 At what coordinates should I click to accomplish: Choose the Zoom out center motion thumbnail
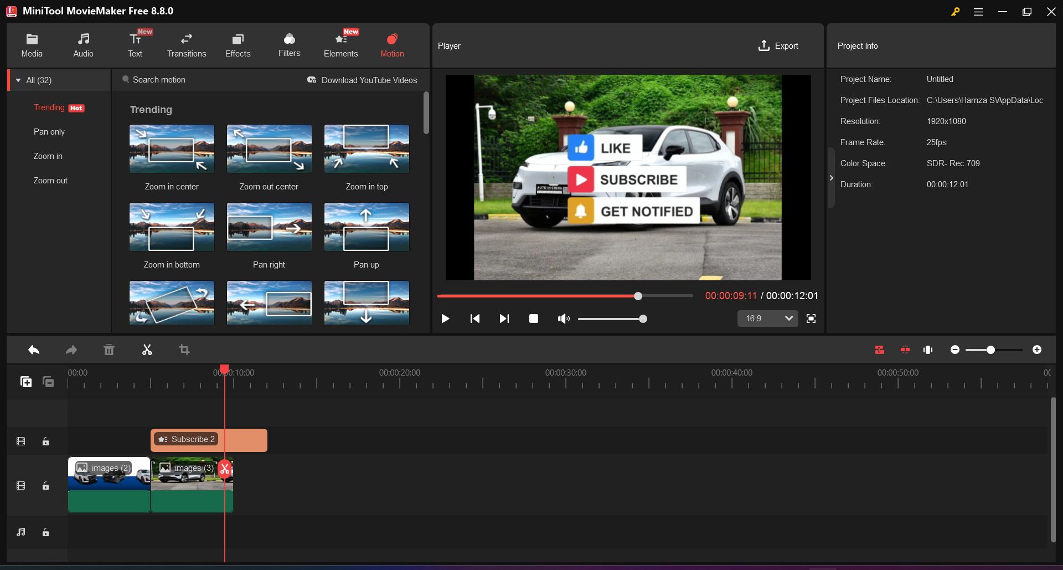[x=269, y=149]
